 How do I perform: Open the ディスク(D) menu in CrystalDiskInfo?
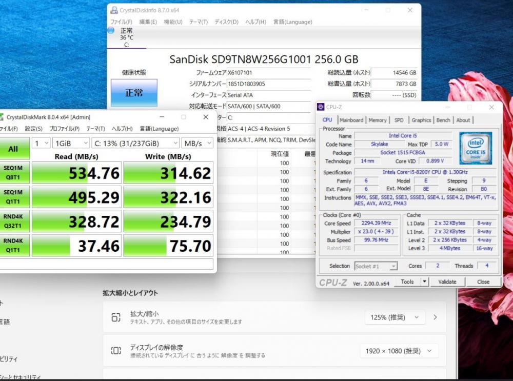[226, 22]
